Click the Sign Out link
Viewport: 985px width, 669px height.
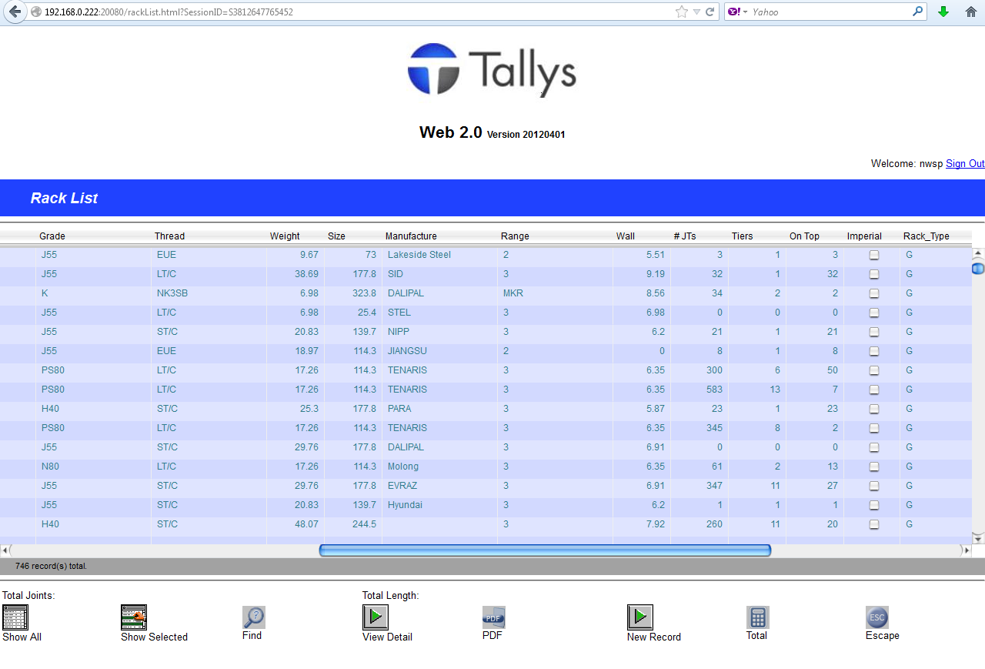[x=964, y=163]
